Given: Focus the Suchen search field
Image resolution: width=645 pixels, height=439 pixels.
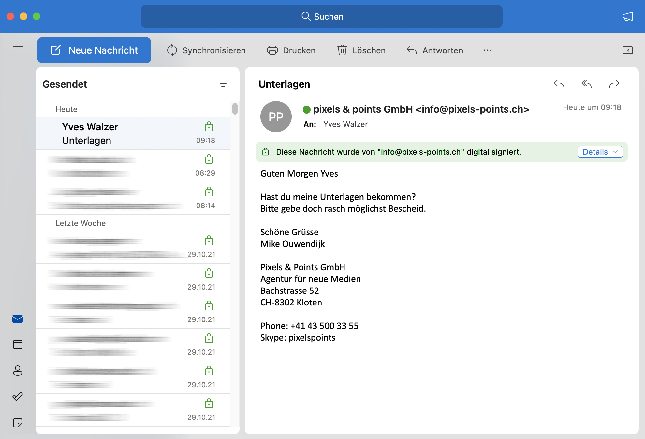Looking at the screenshot, I should coord(321,16).
